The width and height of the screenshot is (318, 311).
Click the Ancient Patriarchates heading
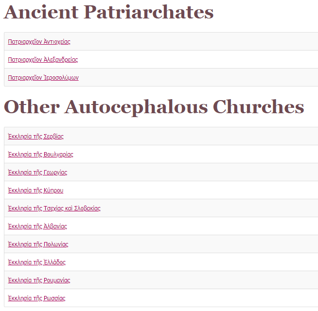[x=108, y=12]
